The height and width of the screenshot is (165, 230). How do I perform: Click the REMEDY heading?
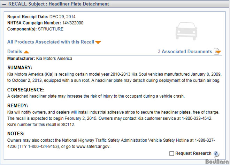(x=18, y=106)
